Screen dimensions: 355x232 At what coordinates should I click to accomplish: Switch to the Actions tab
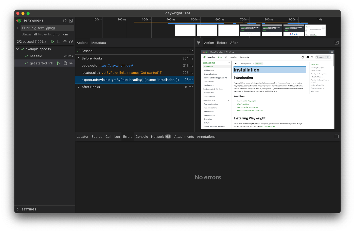coord(83,43)
